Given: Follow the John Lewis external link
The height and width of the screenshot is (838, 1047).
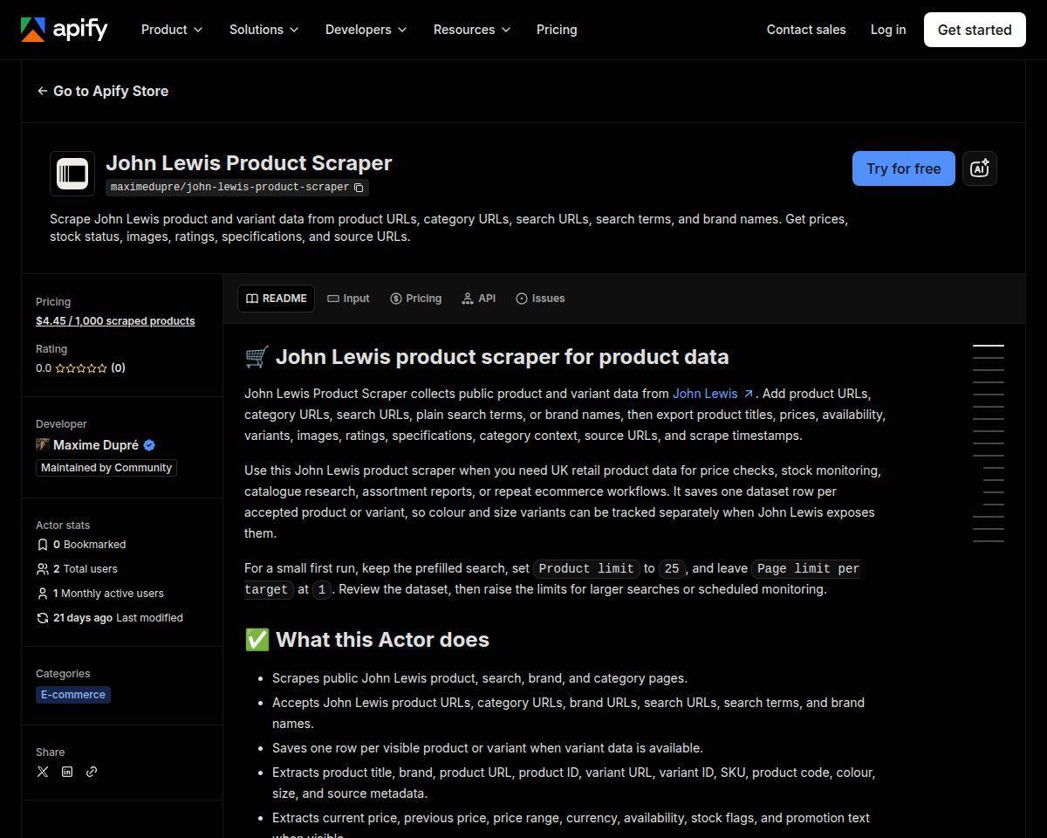Looking at the screenshot, I should (713, 394).
